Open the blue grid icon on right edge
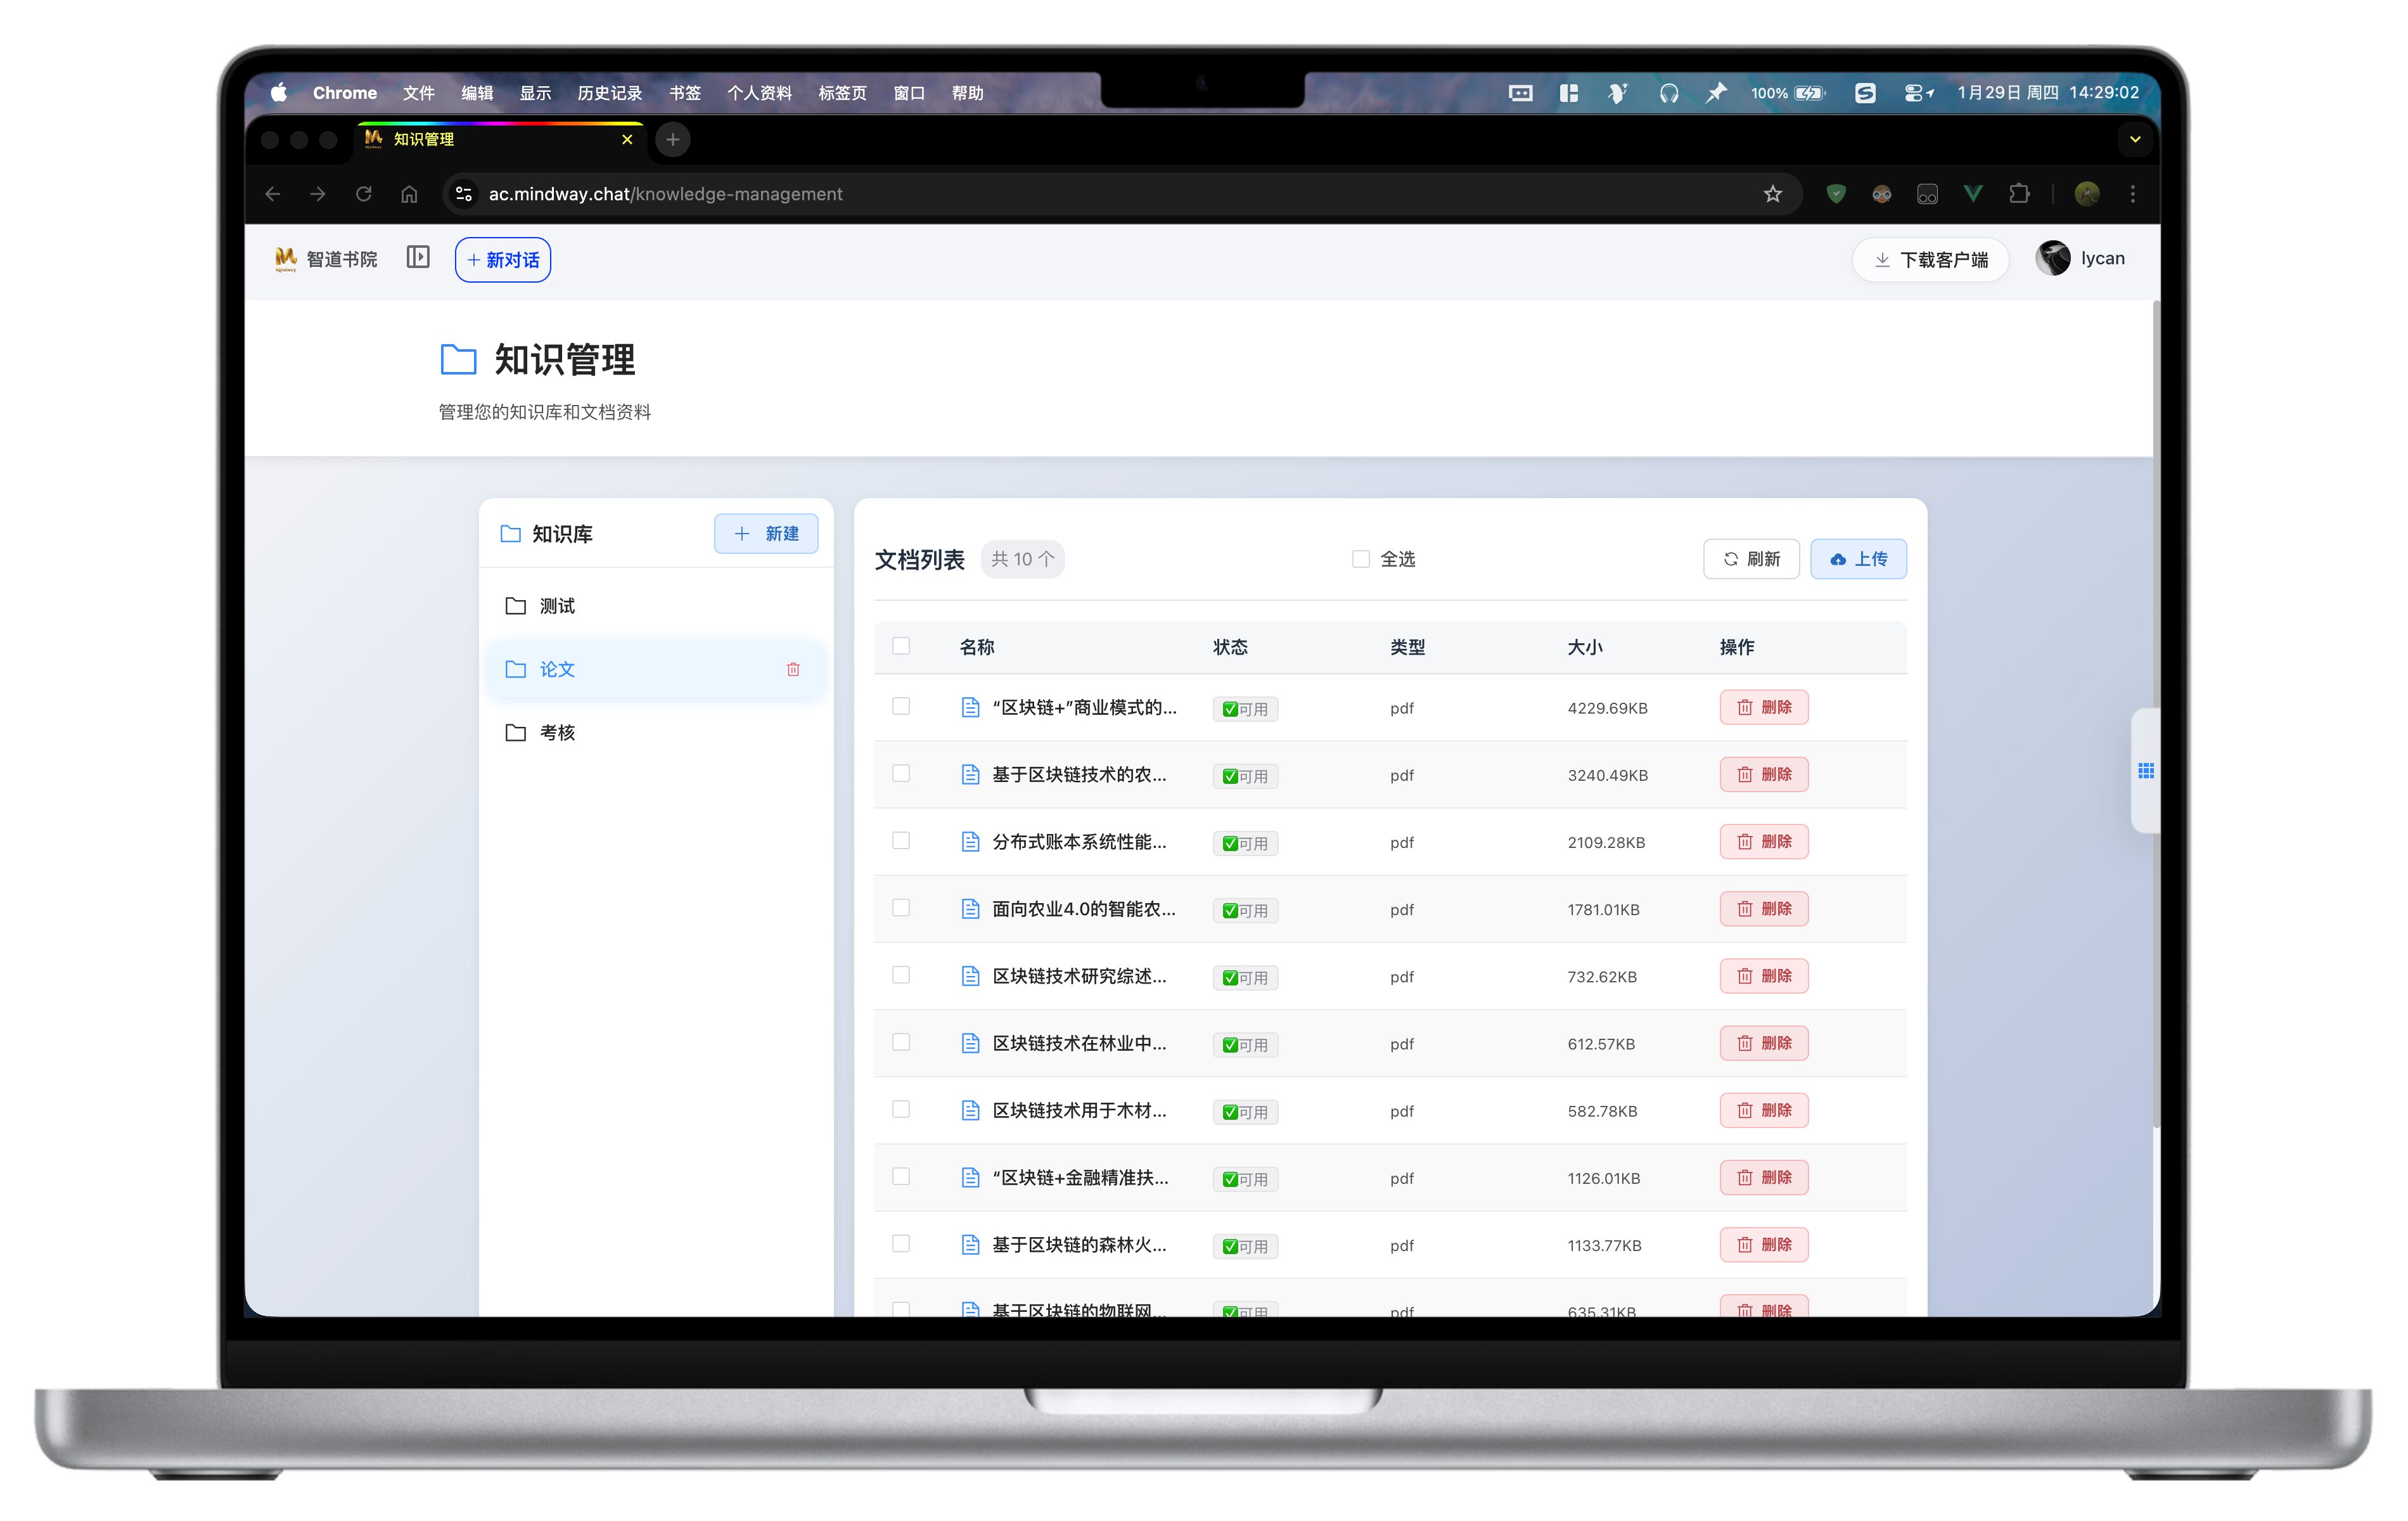Screen dimensions: 2408x1521 [x=2146, y=771]
